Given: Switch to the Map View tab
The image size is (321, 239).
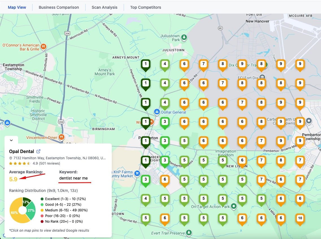Looking at the screenshot, I should coord(17,7).
